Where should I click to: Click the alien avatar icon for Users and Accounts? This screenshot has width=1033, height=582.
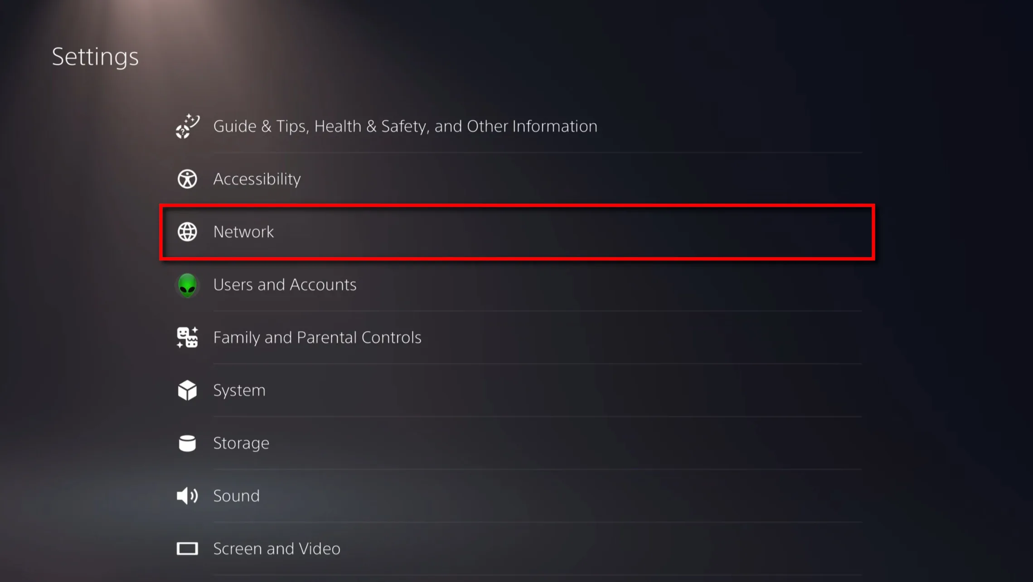point(186,285)
